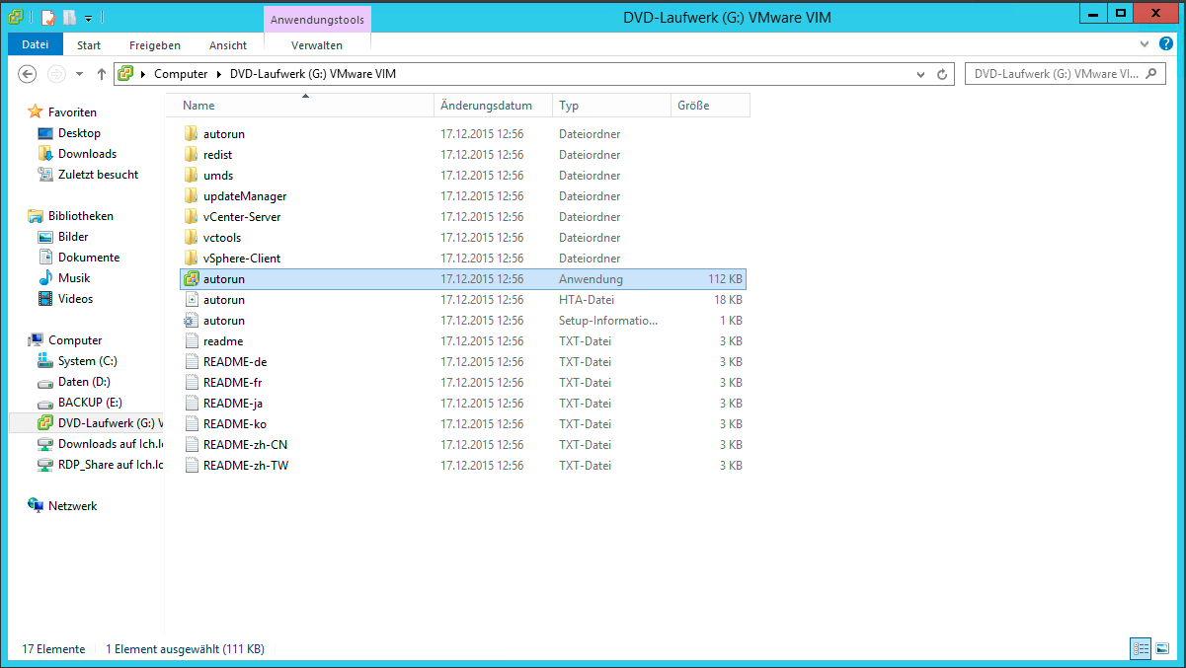The image size is (1186, 668).
Task: Open Zuletzt besucht in navigation pane
Action: (x=98, y=175)
